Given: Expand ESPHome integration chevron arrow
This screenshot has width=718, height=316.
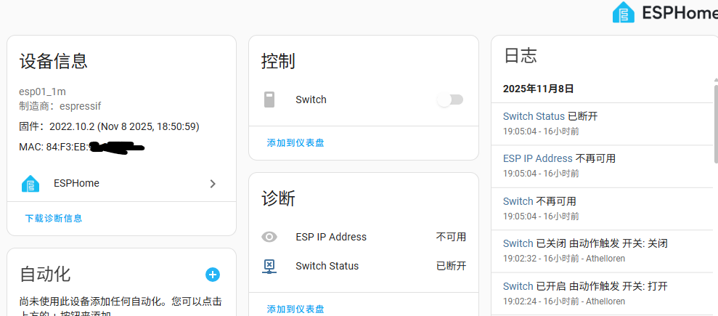Looking at the screenshot, I should pos(213,184).
